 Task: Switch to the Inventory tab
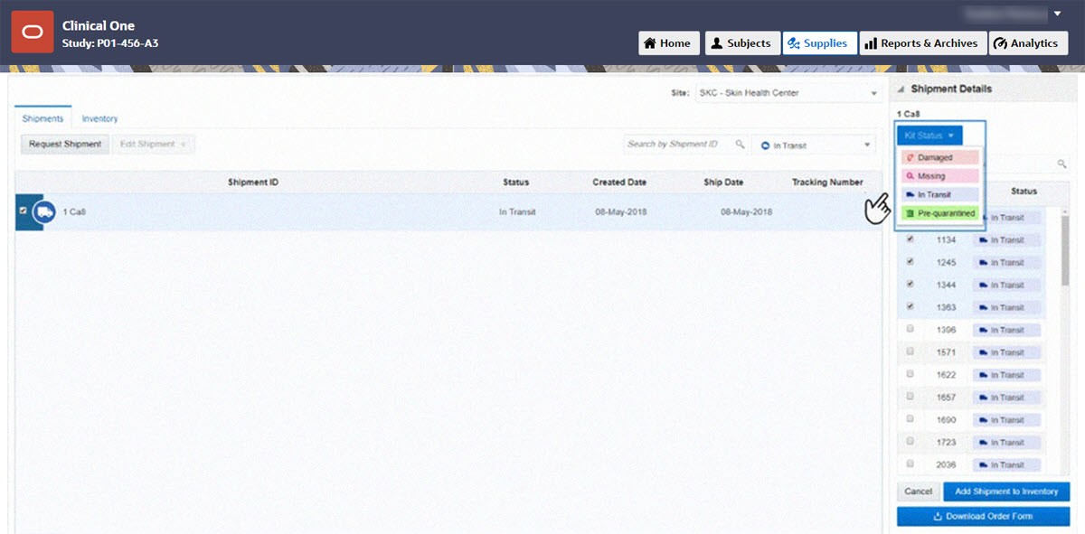(99, 118)
